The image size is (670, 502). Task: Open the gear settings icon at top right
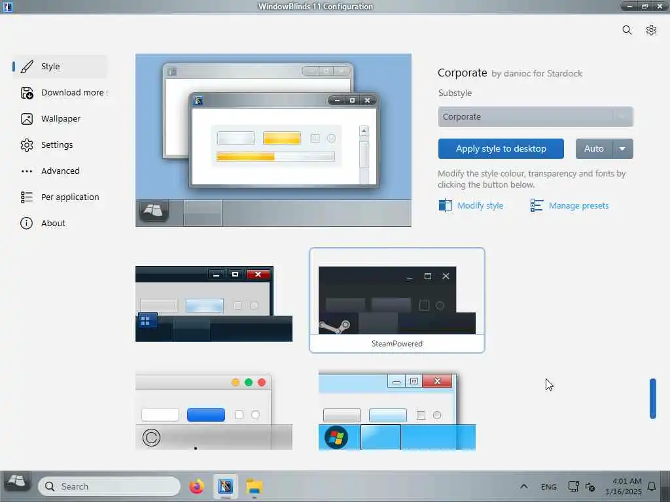point(651,30)
